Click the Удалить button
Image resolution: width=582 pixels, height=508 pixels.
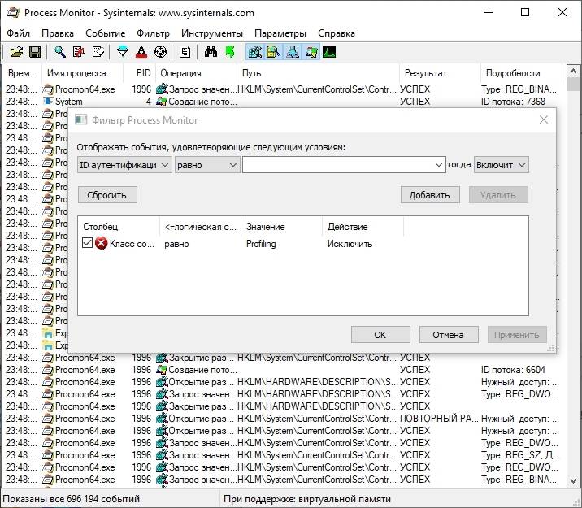coord(498,195)
